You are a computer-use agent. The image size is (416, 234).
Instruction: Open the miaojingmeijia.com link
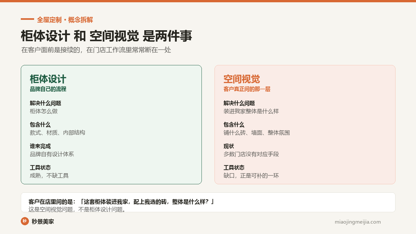click(x=358, y=222)
